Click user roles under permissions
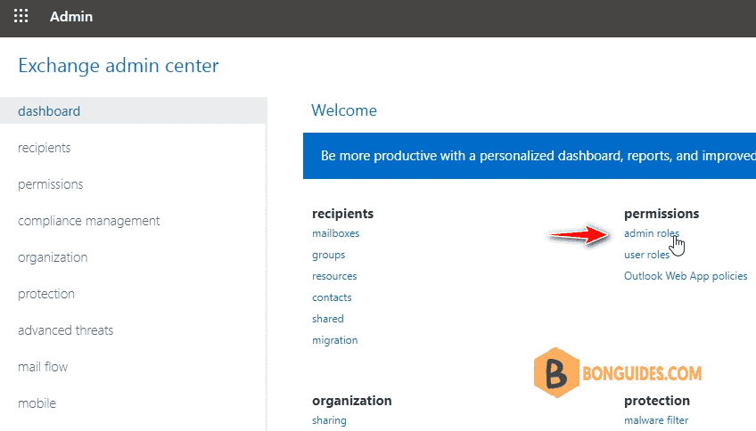 tap(646, 255)
